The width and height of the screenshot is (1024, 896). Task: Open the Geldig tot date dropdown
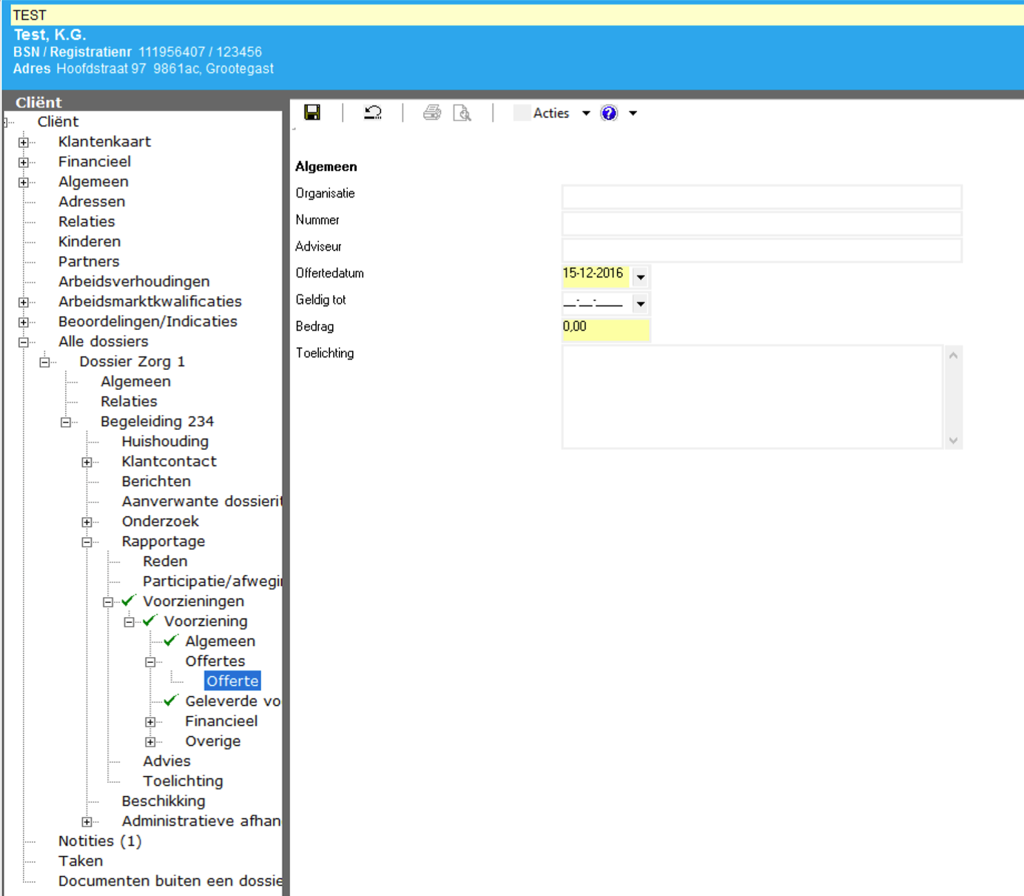coord(641,303)
